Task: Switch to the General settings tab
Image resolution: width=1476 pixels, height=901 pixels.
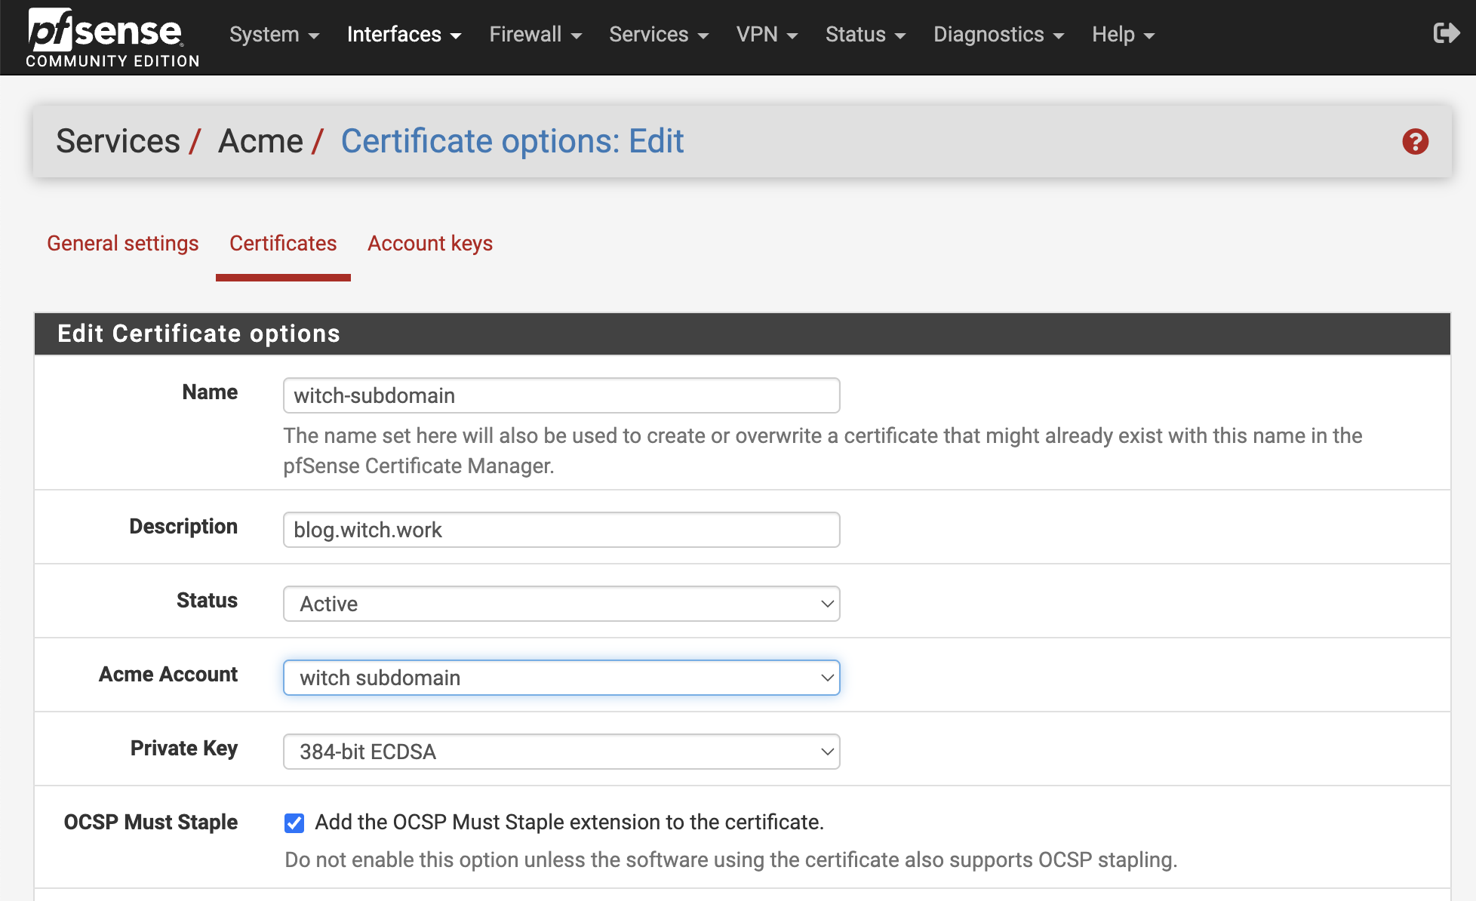Action: pyautogui.click(x=122, y=243)
